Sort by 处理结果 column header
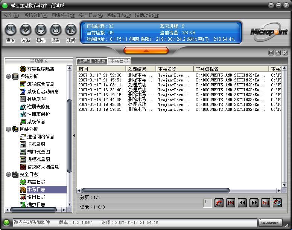Viewport: 292px width, 230px height. coord(141,69)
